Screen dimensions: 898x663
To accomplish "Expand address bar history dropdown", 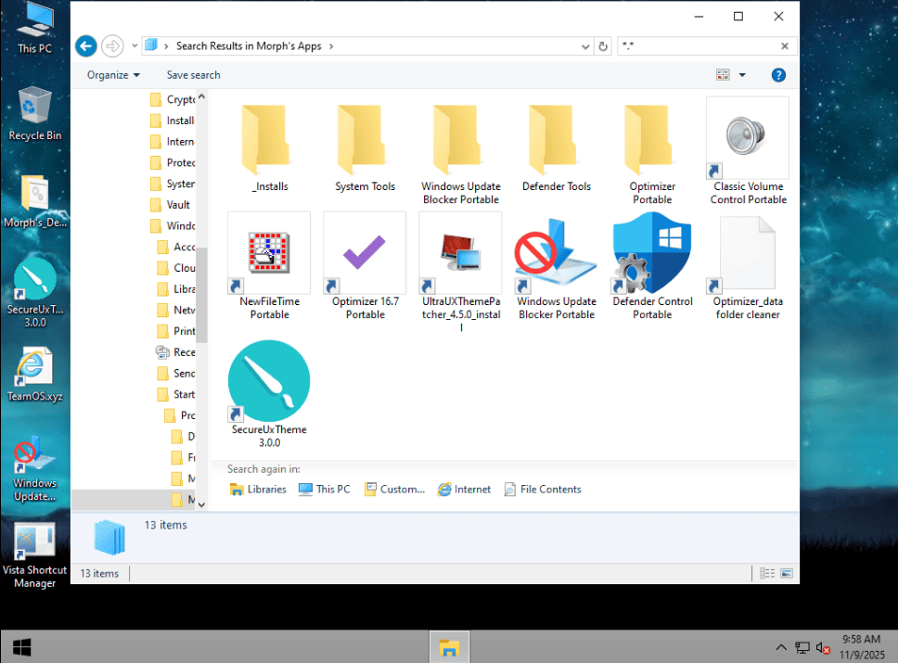I will 585,46.
